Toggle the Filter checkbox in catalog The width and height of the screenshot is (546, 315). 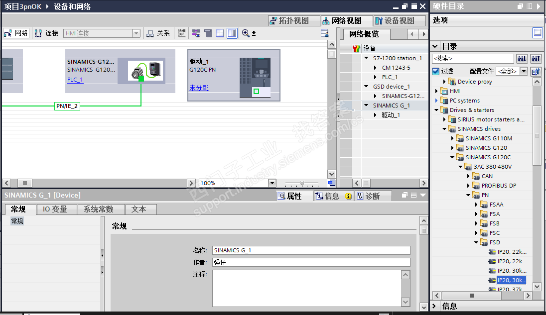(x=435, y=71)
